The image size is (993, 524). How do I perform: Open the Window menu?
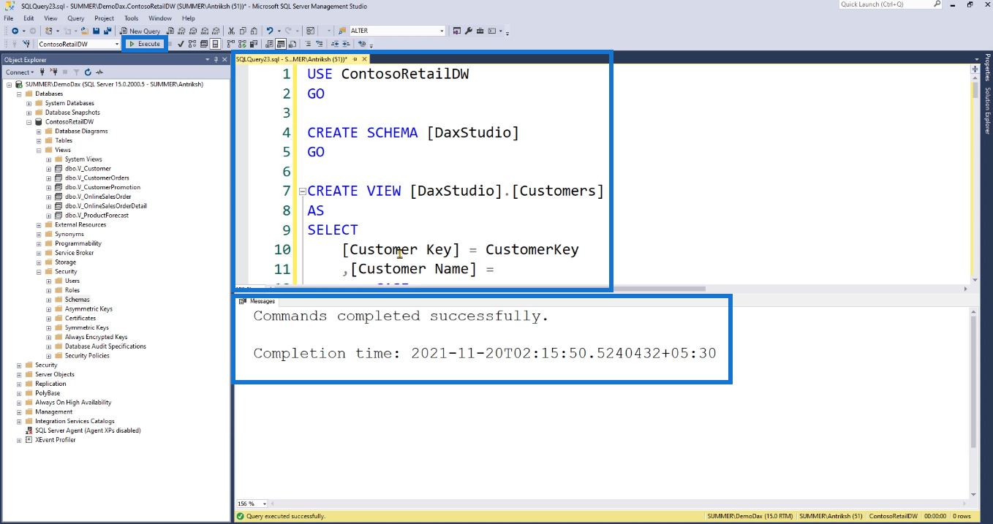tap(160, 18)
